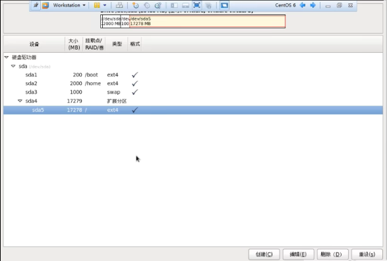Select the sda3 swap partition row
The image size is (387, 261).
193,92
